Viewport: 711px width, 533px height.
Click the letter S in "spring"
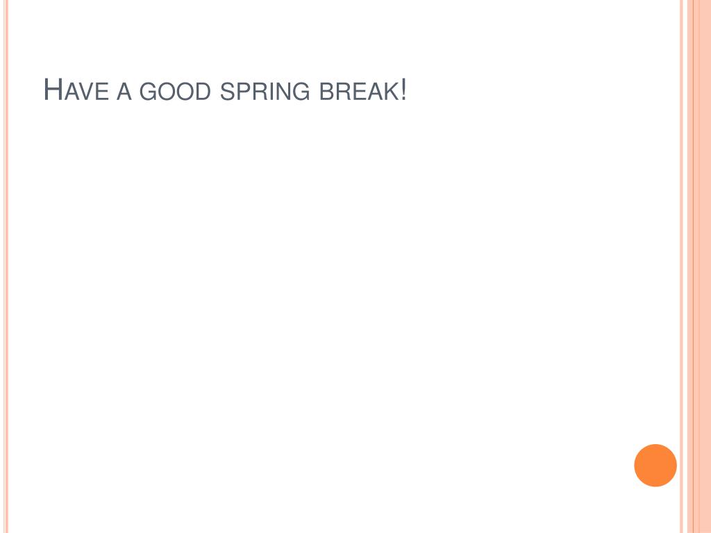[227, 91]
